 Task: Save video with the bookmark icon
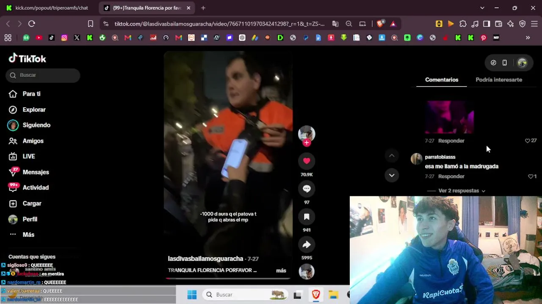point(307,217)
